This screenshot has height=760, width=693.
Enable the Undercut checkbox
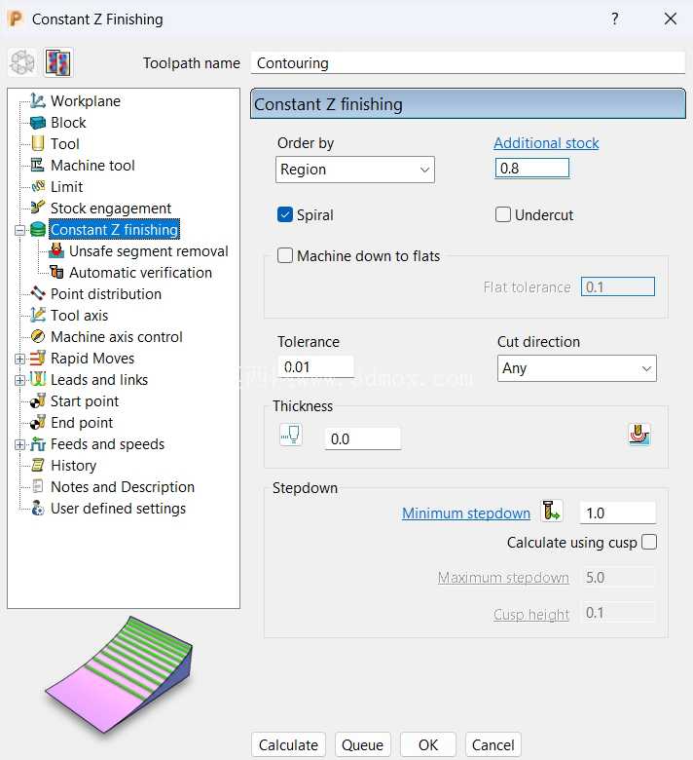click(x=502, y=214)
